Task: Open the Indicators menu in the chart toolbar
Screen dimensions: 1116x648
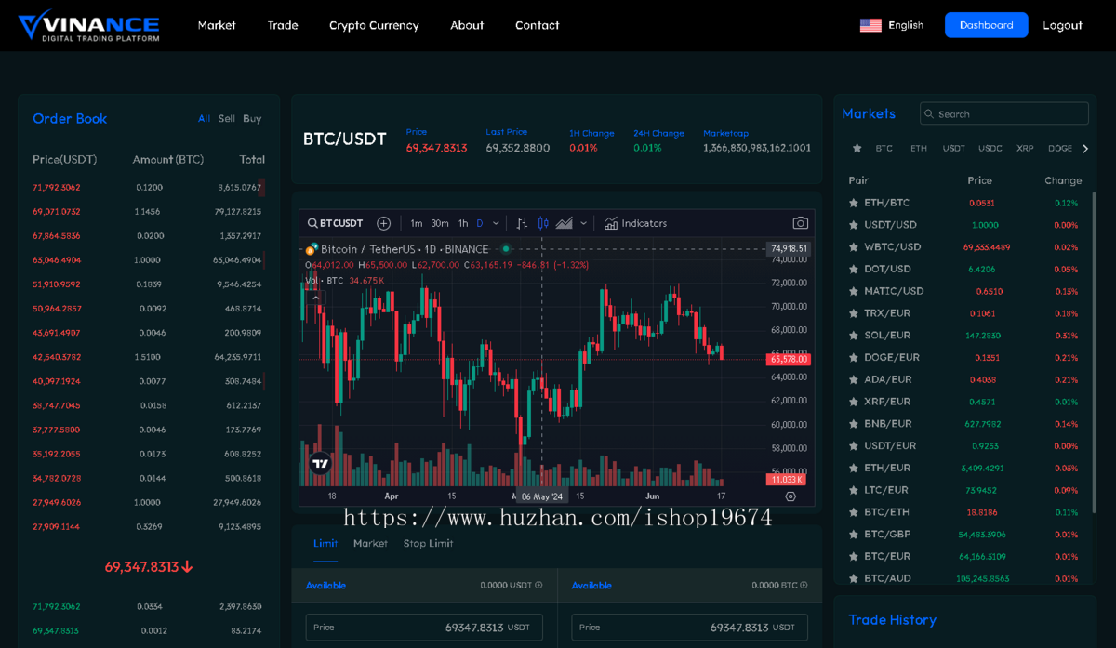Action: (x=635, y=223)
